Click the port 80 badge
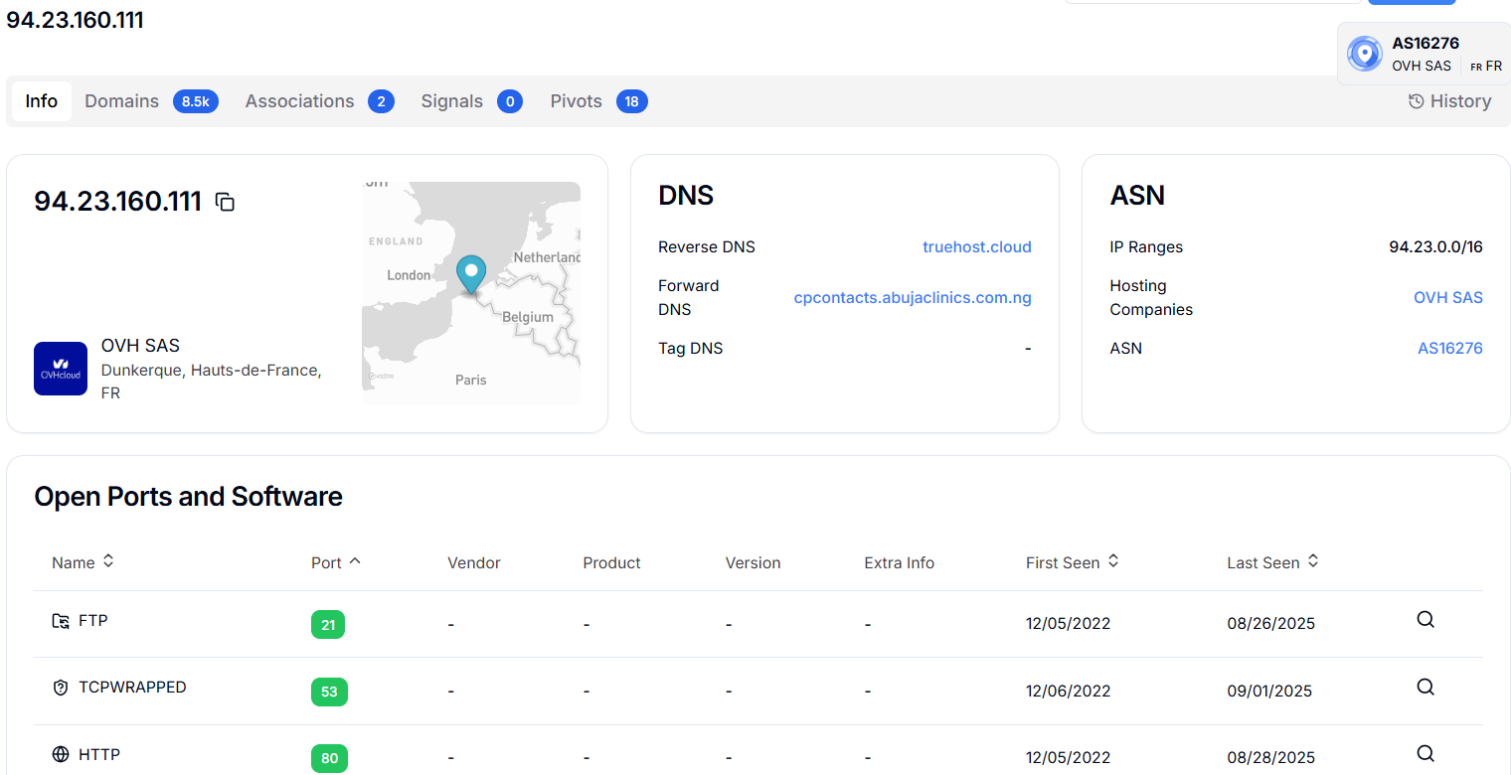The image size is (1511, 775). [x=329, y=758]
